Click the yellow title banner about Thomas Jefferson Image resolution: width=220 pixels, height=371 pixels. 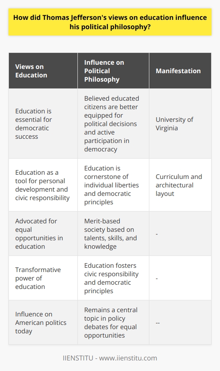(110, 22)
